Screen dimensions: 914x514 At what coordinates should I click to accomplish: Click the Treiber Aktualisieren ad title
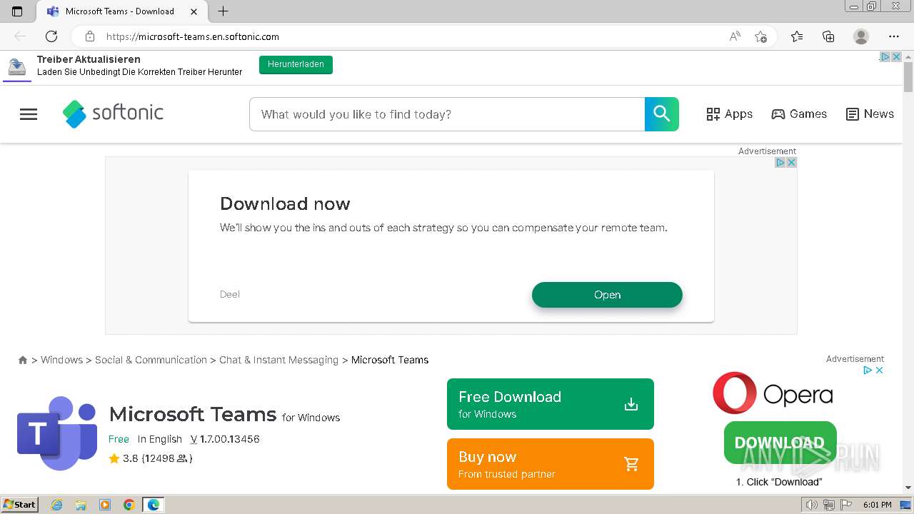click(89, 59)
